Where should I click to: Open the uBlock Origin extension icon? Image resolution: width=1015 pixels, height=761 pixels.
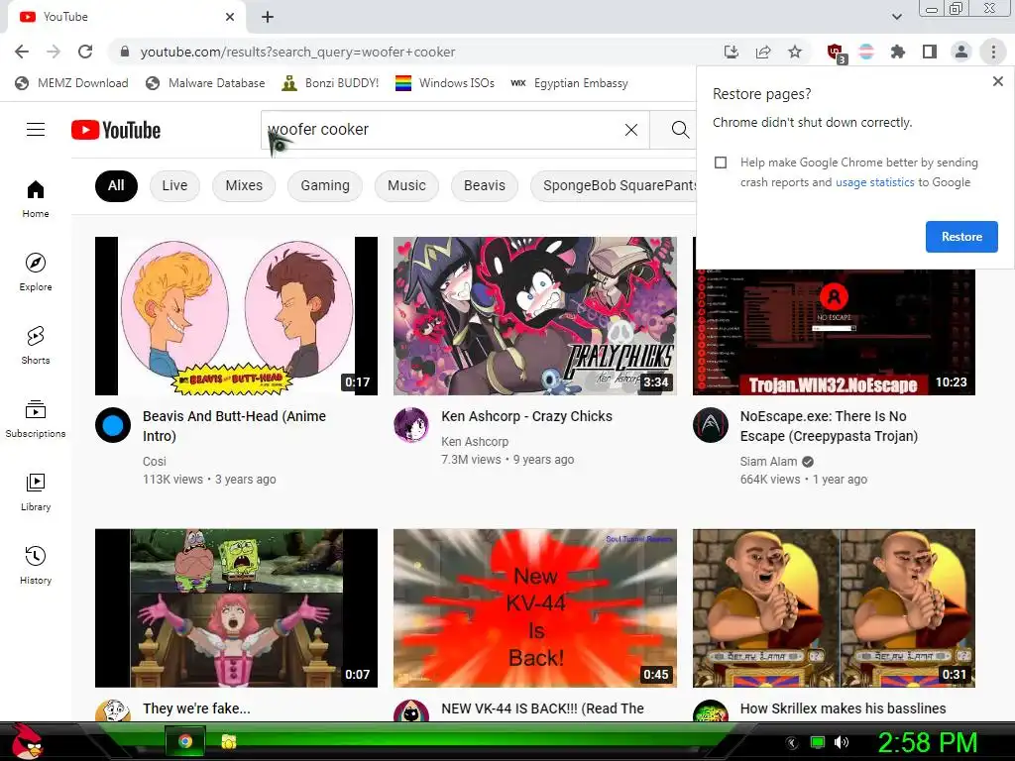pos(836,53)
